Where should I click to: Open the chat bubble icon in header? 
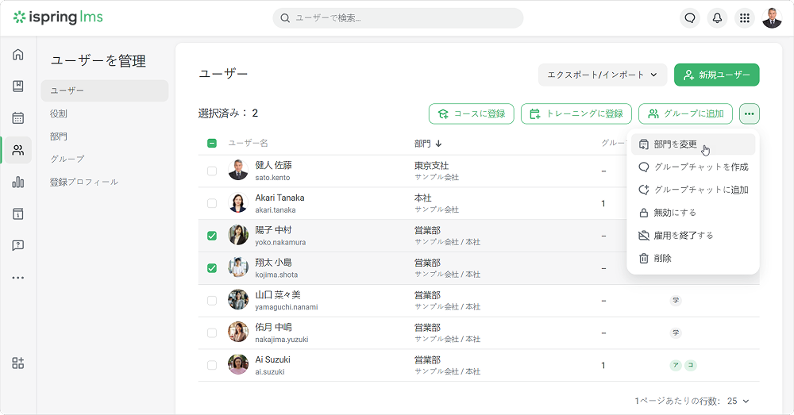(690, 18)
